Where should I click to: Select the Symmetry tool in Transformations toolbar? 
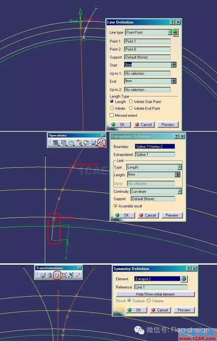coord(57,275)
